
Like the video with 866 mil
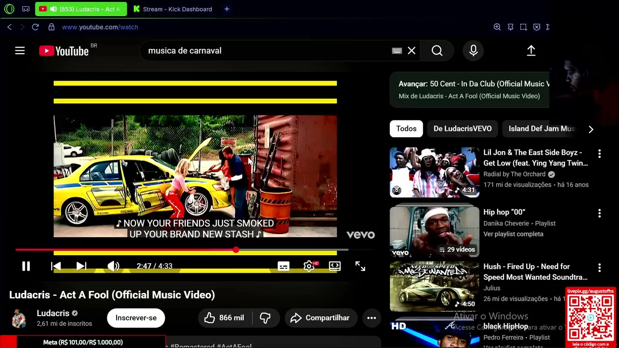(224, 318)
